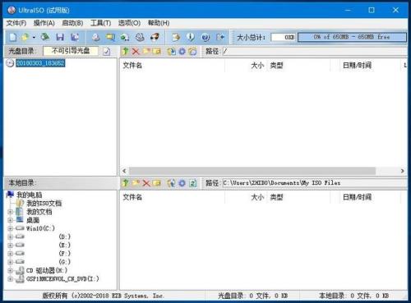Screen dimensions: 411x303
Task: Save the ISO with the floppy icon
Action: 60,37
